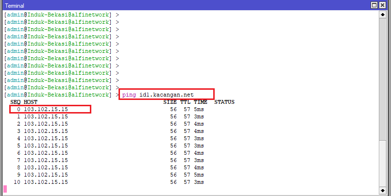Click the scrollbar up arrow
The width and height of the screenshot is (391, 196).
click(384, 15)
